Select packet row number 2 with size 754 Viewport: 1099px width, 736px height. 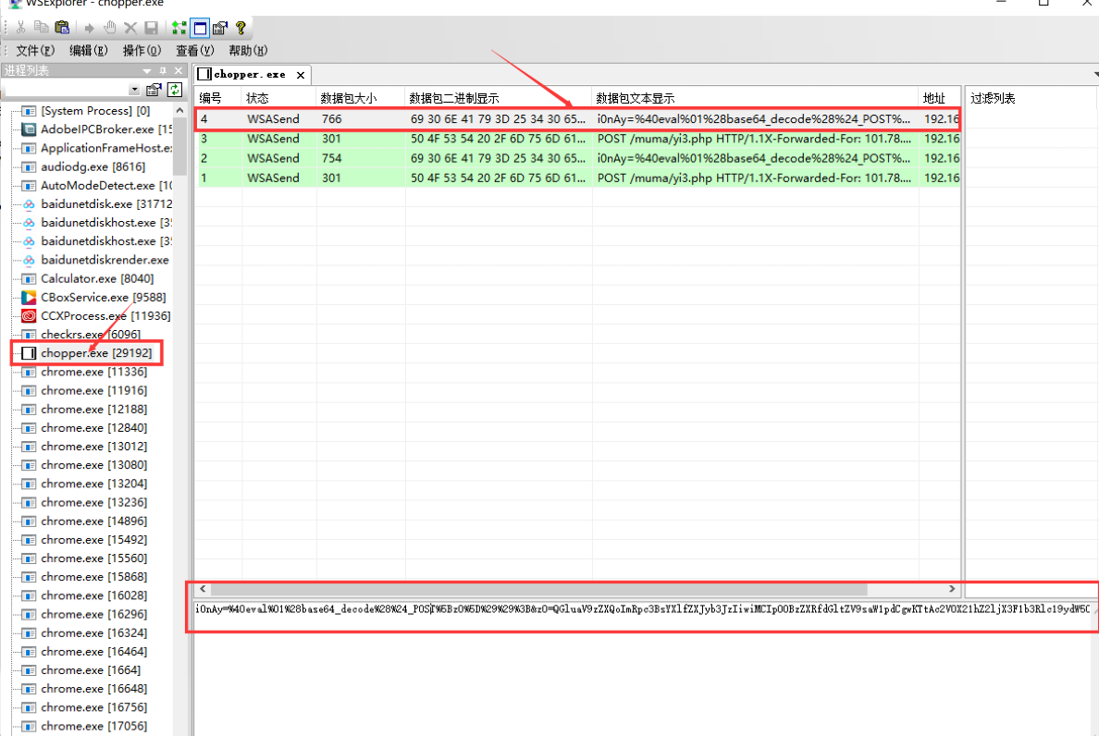577,158
